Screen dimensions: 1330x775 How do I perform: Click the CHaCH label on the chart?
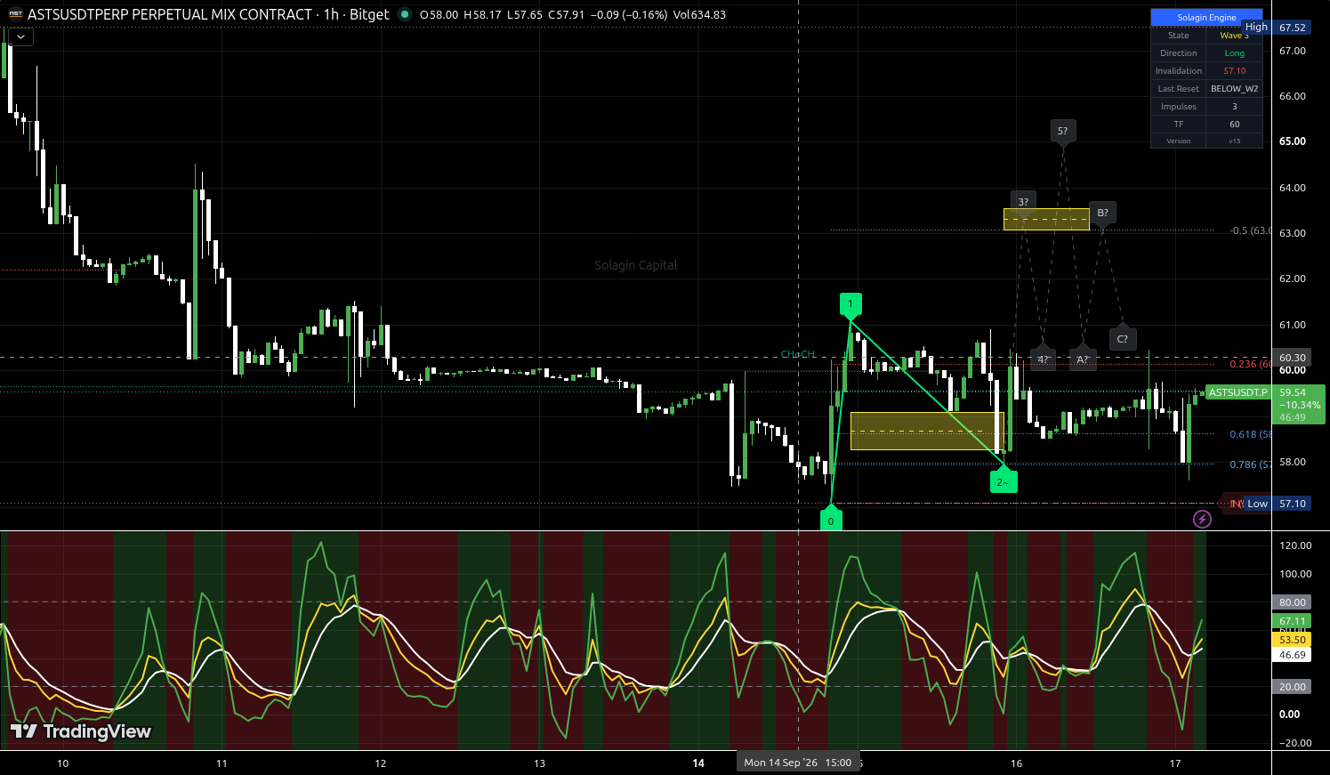pyautogui.click(x=798, y=354)
